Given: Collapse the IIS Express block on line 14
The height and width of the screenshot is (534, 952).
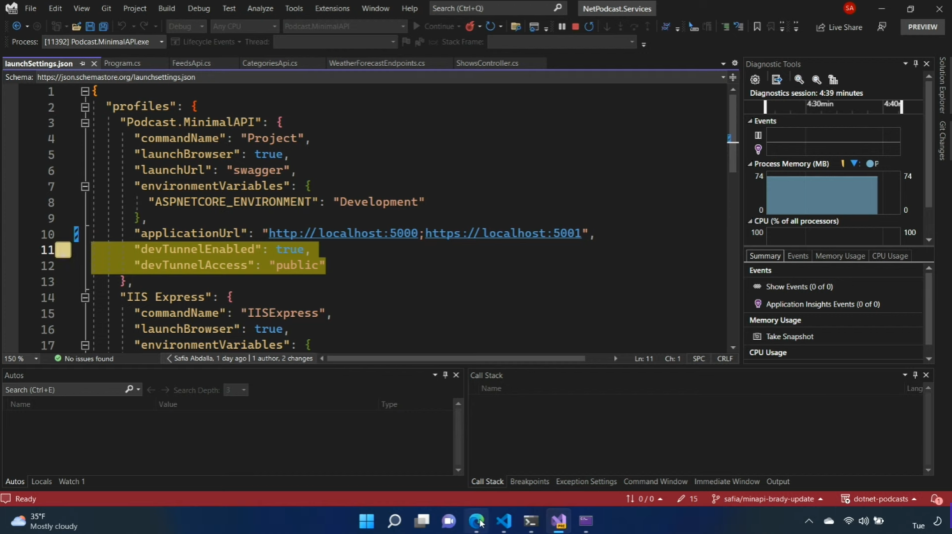Looking at the screenshot, I should click(x=85, y=298).
